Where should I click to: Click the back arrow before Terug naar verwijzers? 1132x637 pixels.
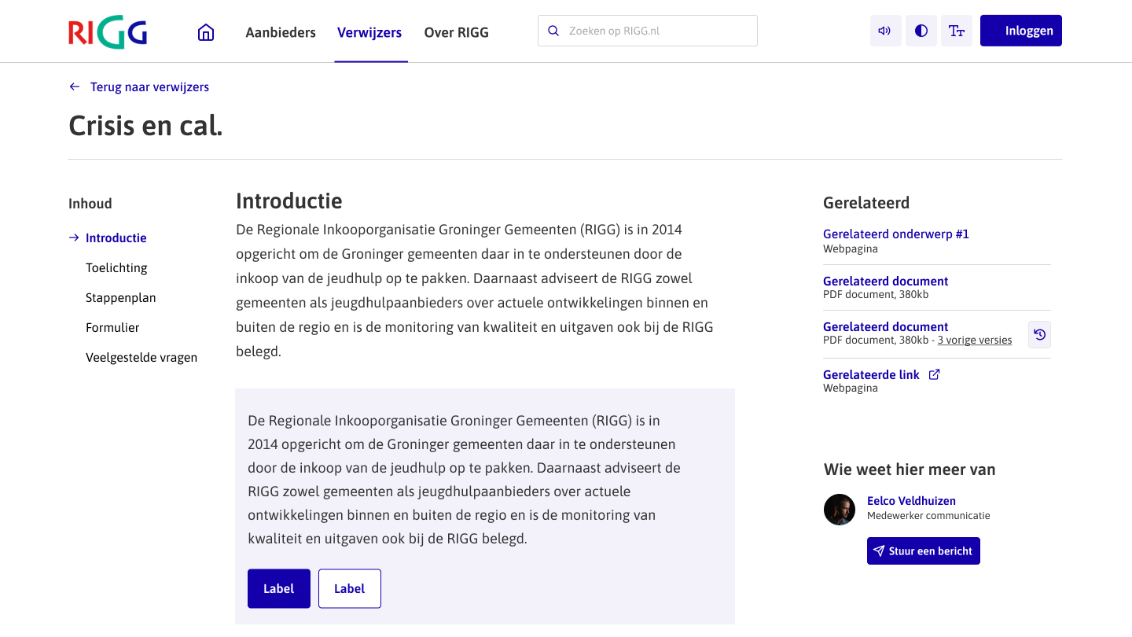(x=75, y=87)
